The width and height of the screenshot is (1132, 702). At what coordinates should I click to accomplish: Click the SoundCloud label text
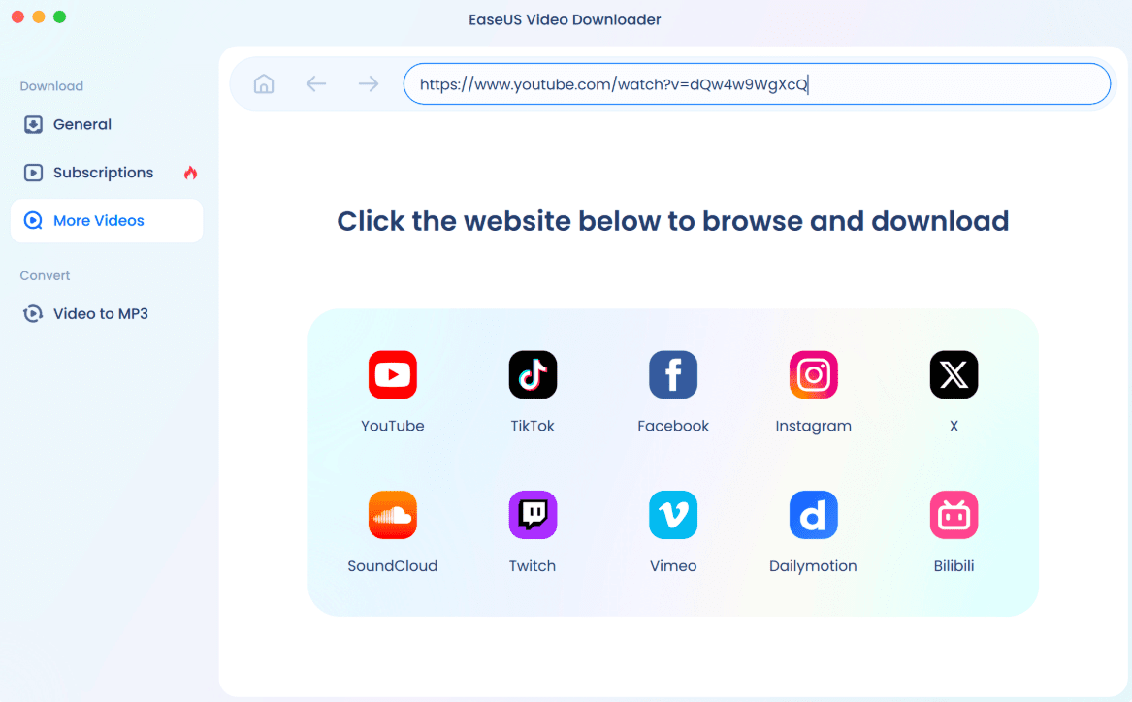(393, 566)
